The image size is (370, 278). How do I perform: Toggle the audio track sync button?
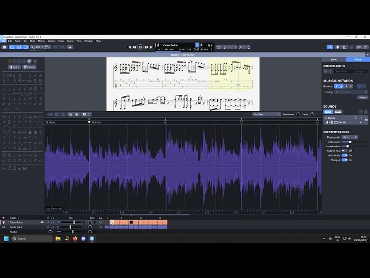click(330, 47)
